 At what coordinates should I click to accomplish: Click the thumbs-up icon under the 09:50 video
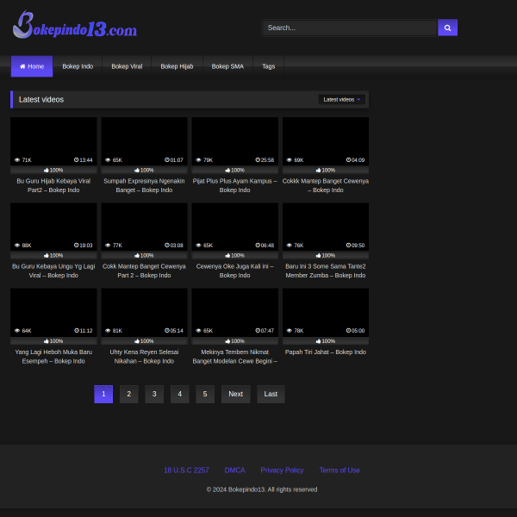pyautogui.click(x=318, y=256)
